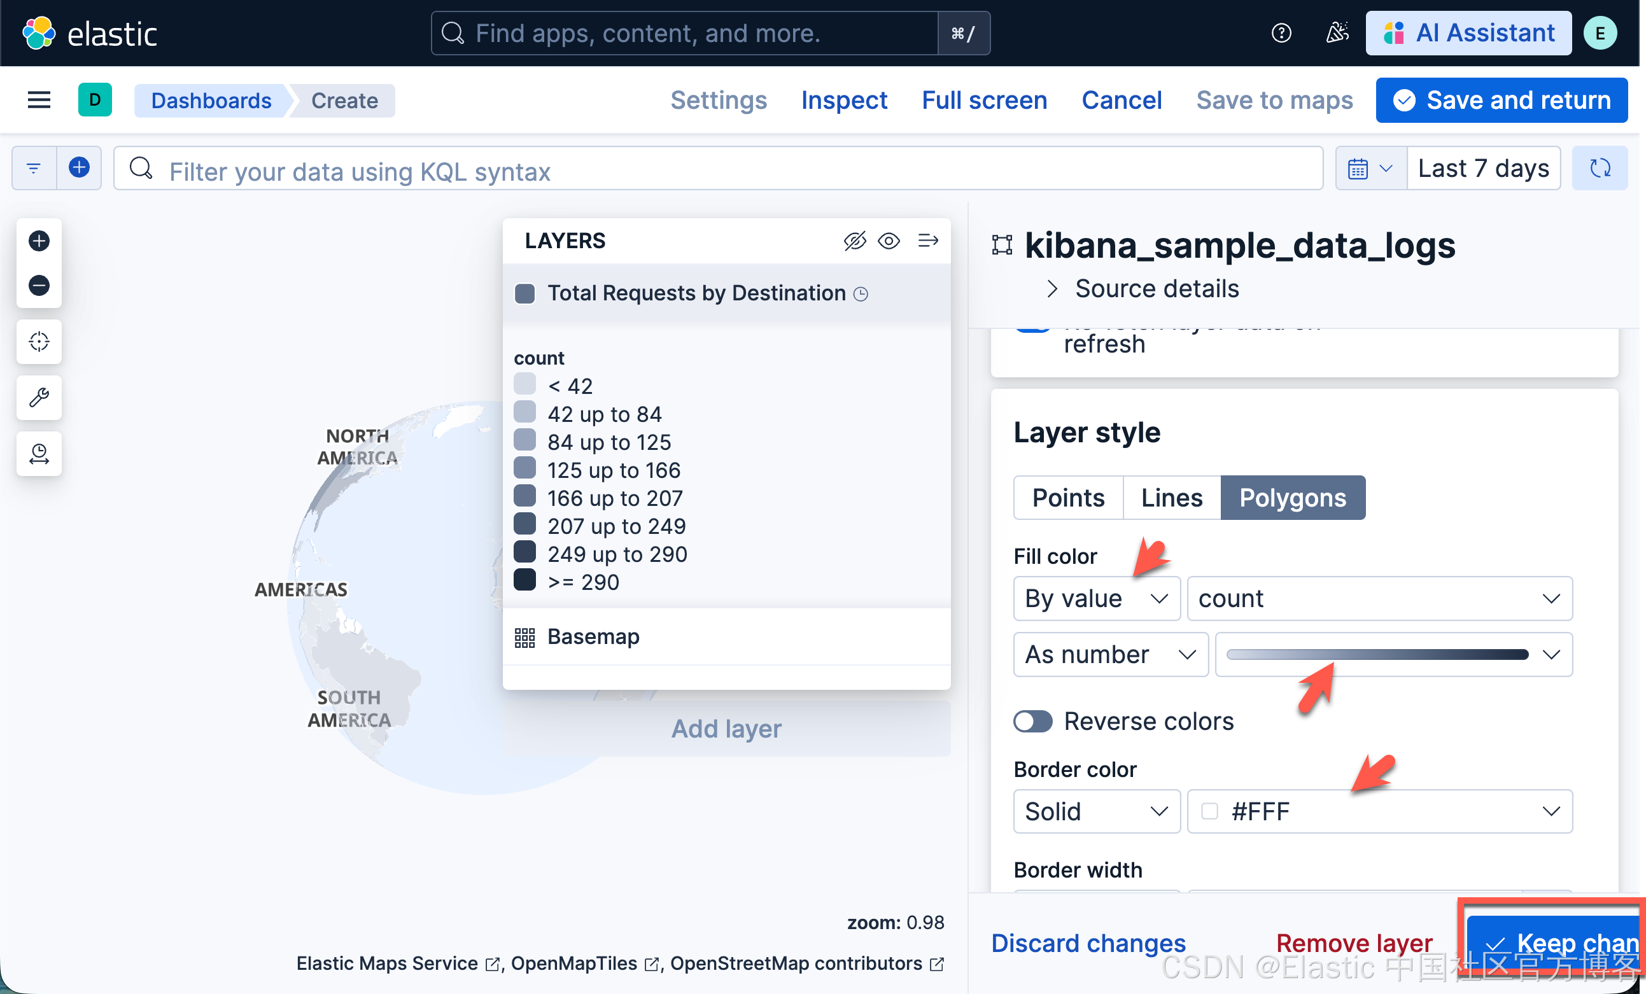
Task: Open the Solid border color dropdown
Action: pos(1096,811)
